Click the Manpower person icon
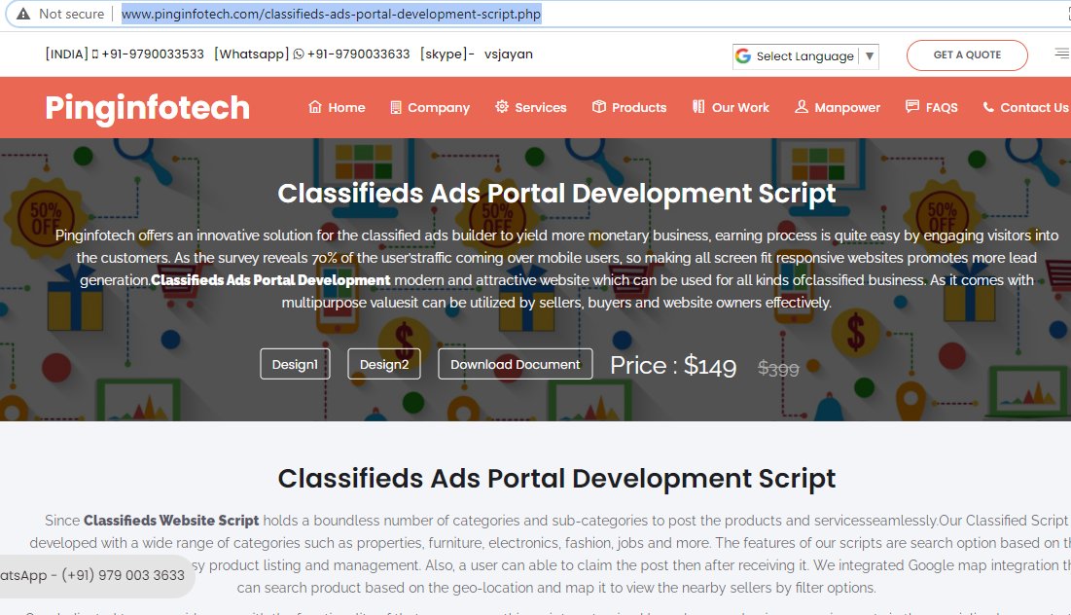The height and width of the screenshot is (615, 1071). click(802, 107)
